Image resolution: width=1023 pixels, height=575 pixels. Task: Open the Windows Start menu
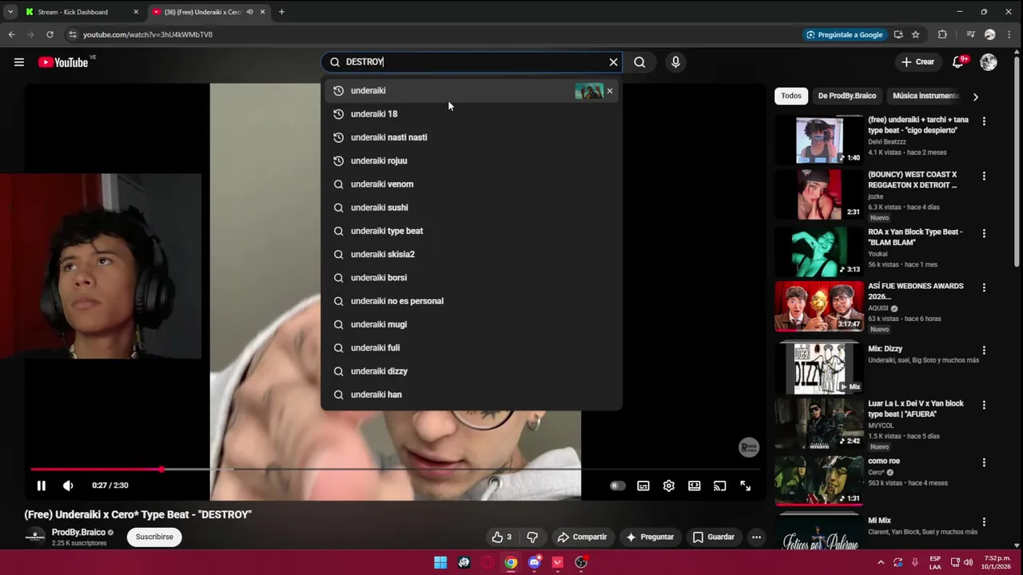click(x=440, y=562)
